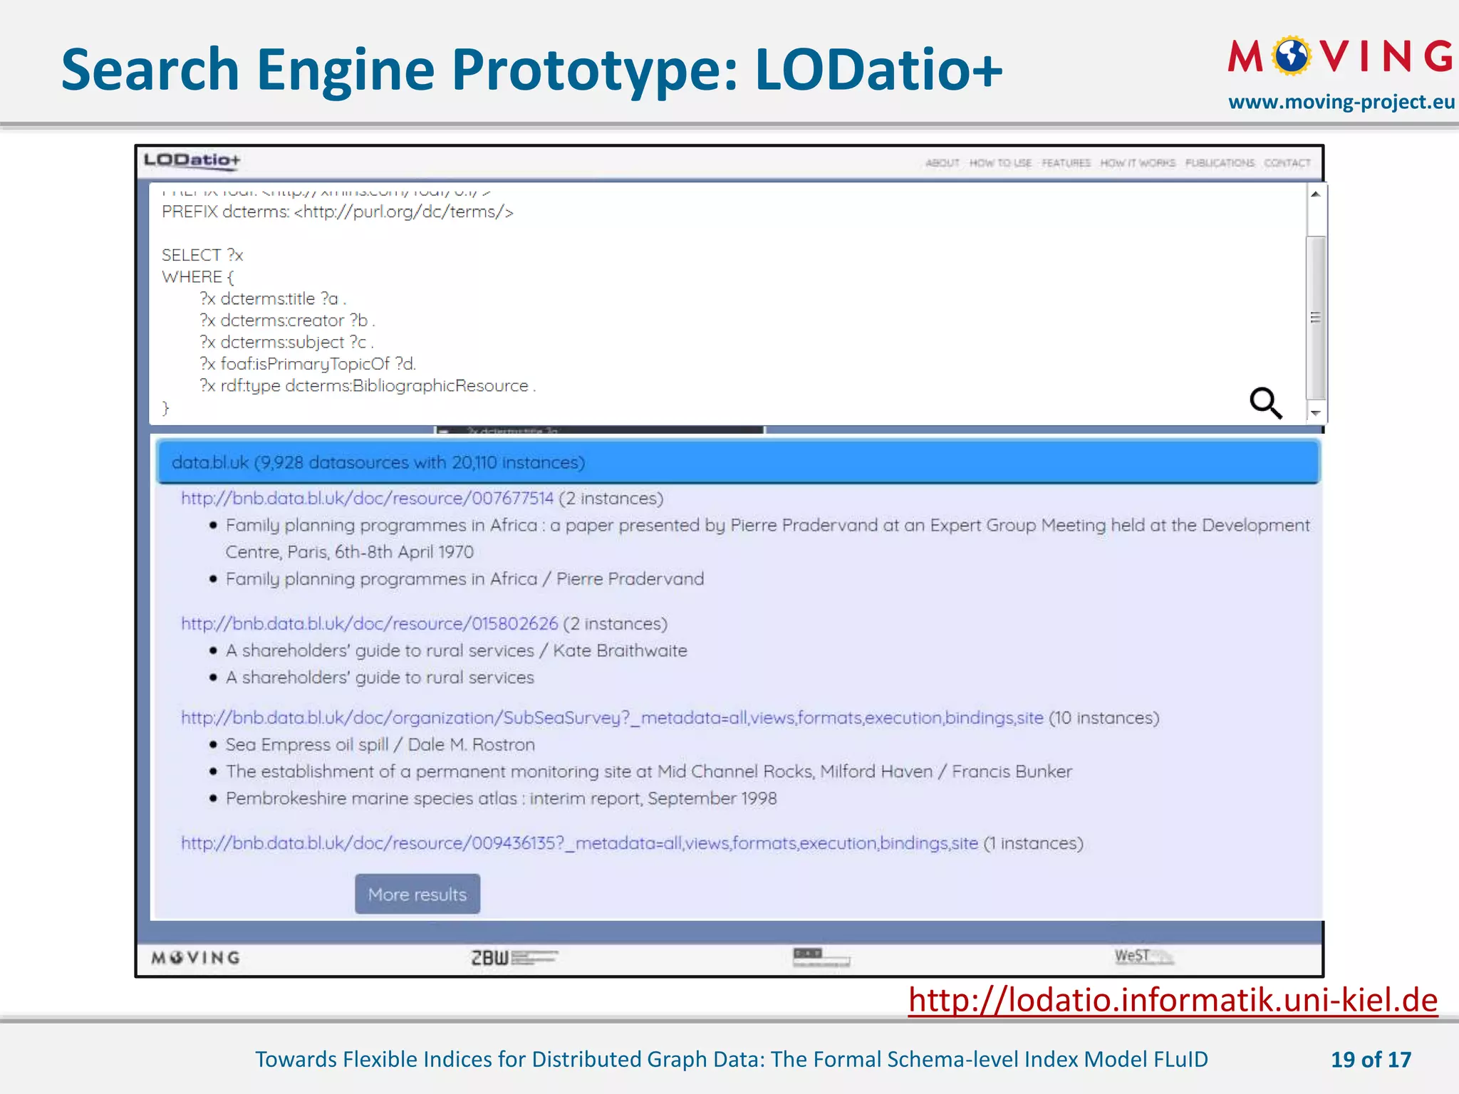Click the MOVING globe logo at top right

coord(1339,57)
